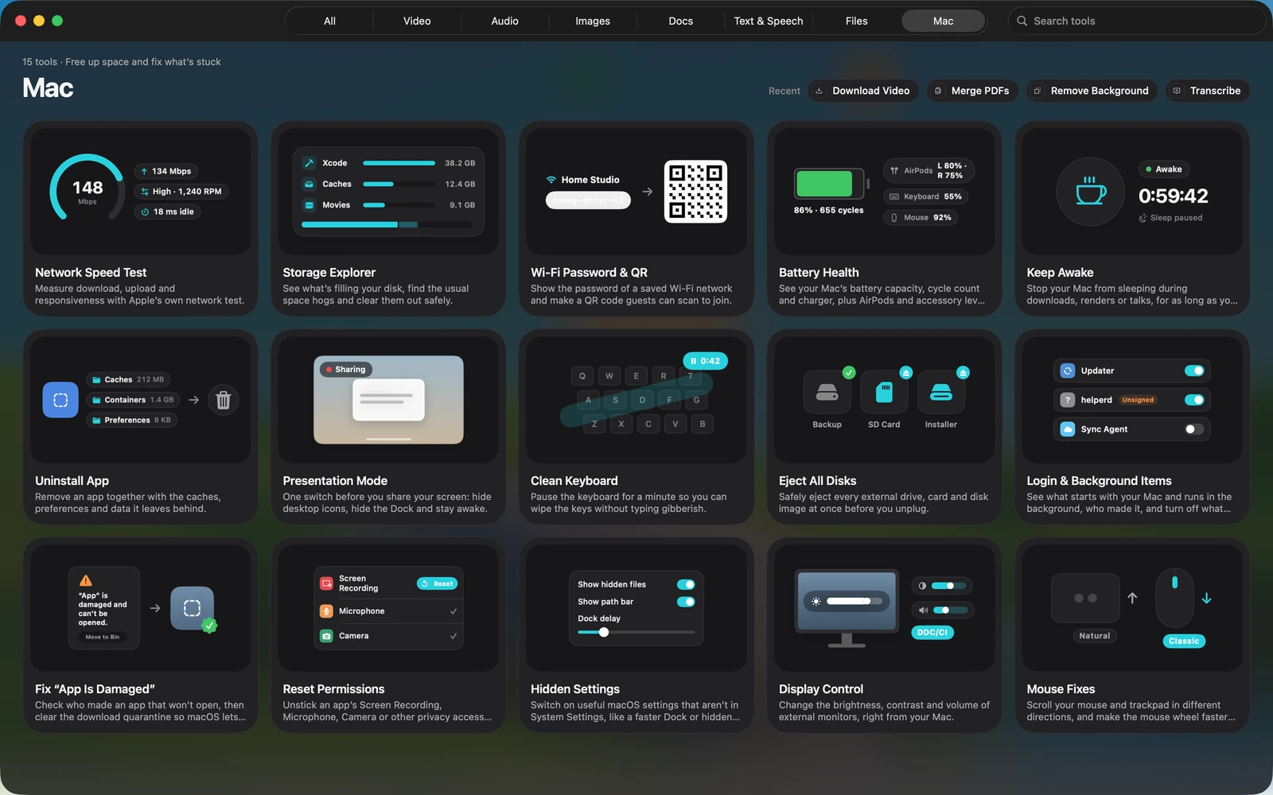1273x795 pixels.
Task: Click the trash icon in Uninstall App card
Action: click(224, 400)
